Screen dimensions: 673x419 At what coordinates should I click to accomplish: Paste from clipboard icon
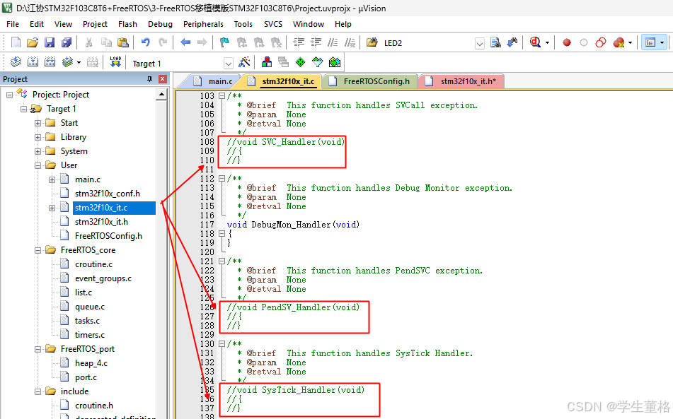pyautogui.click(x=123, y=42)
